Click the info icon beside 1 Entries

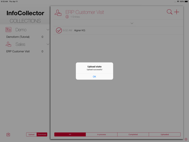[67, 17]
